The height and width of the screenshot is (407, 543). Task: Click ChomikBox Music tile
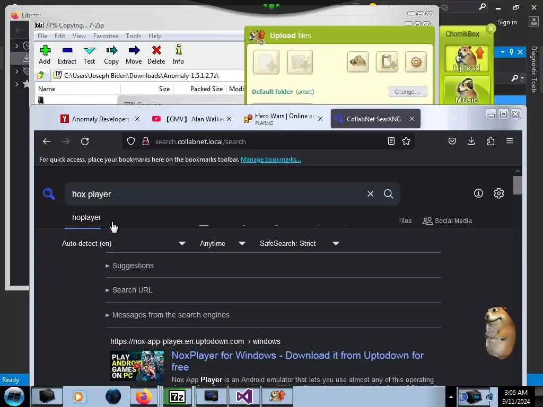pos(467,91)
